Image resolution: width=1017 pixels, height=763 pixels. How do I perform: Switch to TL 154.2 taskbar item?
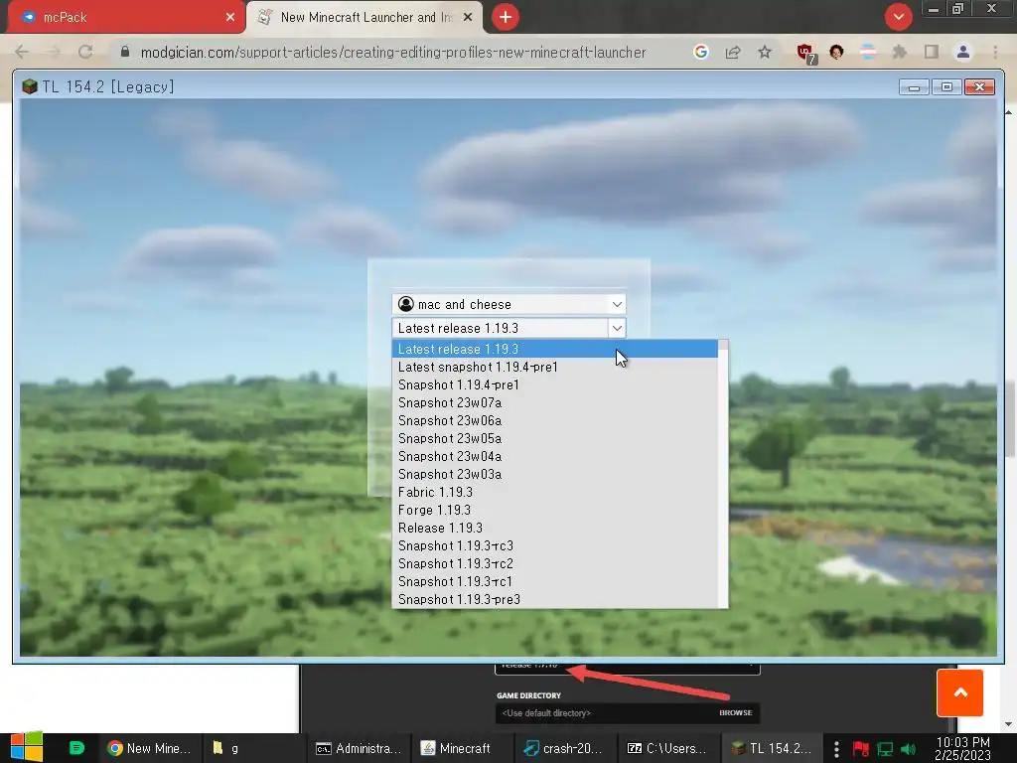pos(771,748)
